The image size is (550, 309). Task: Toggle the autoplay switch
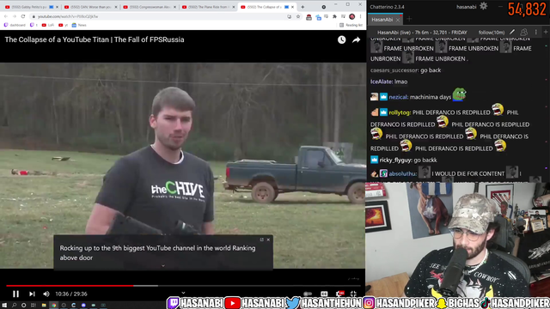308,294
